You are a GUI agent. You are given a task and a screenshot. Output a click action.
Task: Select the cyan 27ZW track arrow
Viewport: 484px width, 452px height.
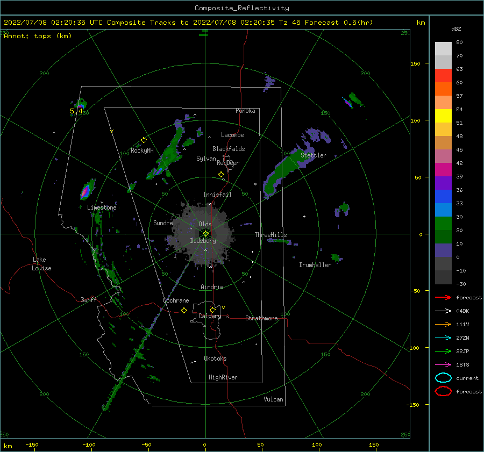[443, 338]
